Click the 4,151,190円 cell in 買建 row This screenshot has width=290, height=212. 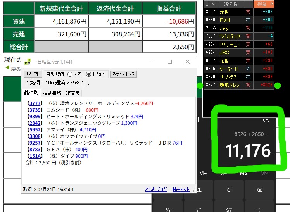(x=115, y=21)
